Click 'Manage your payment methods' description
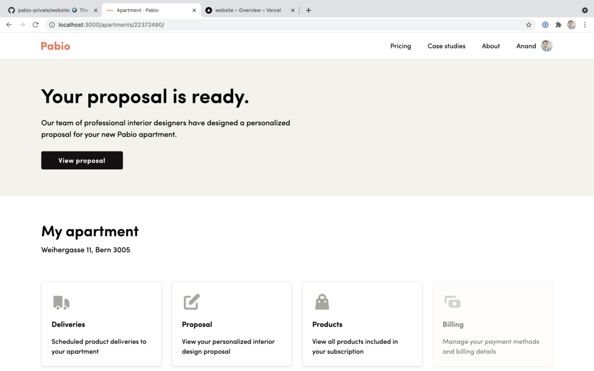 tap(491, 347)
